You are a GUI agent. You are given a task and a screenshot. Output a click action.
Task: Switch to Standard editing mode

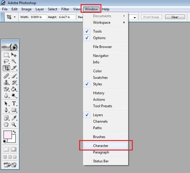6,149
